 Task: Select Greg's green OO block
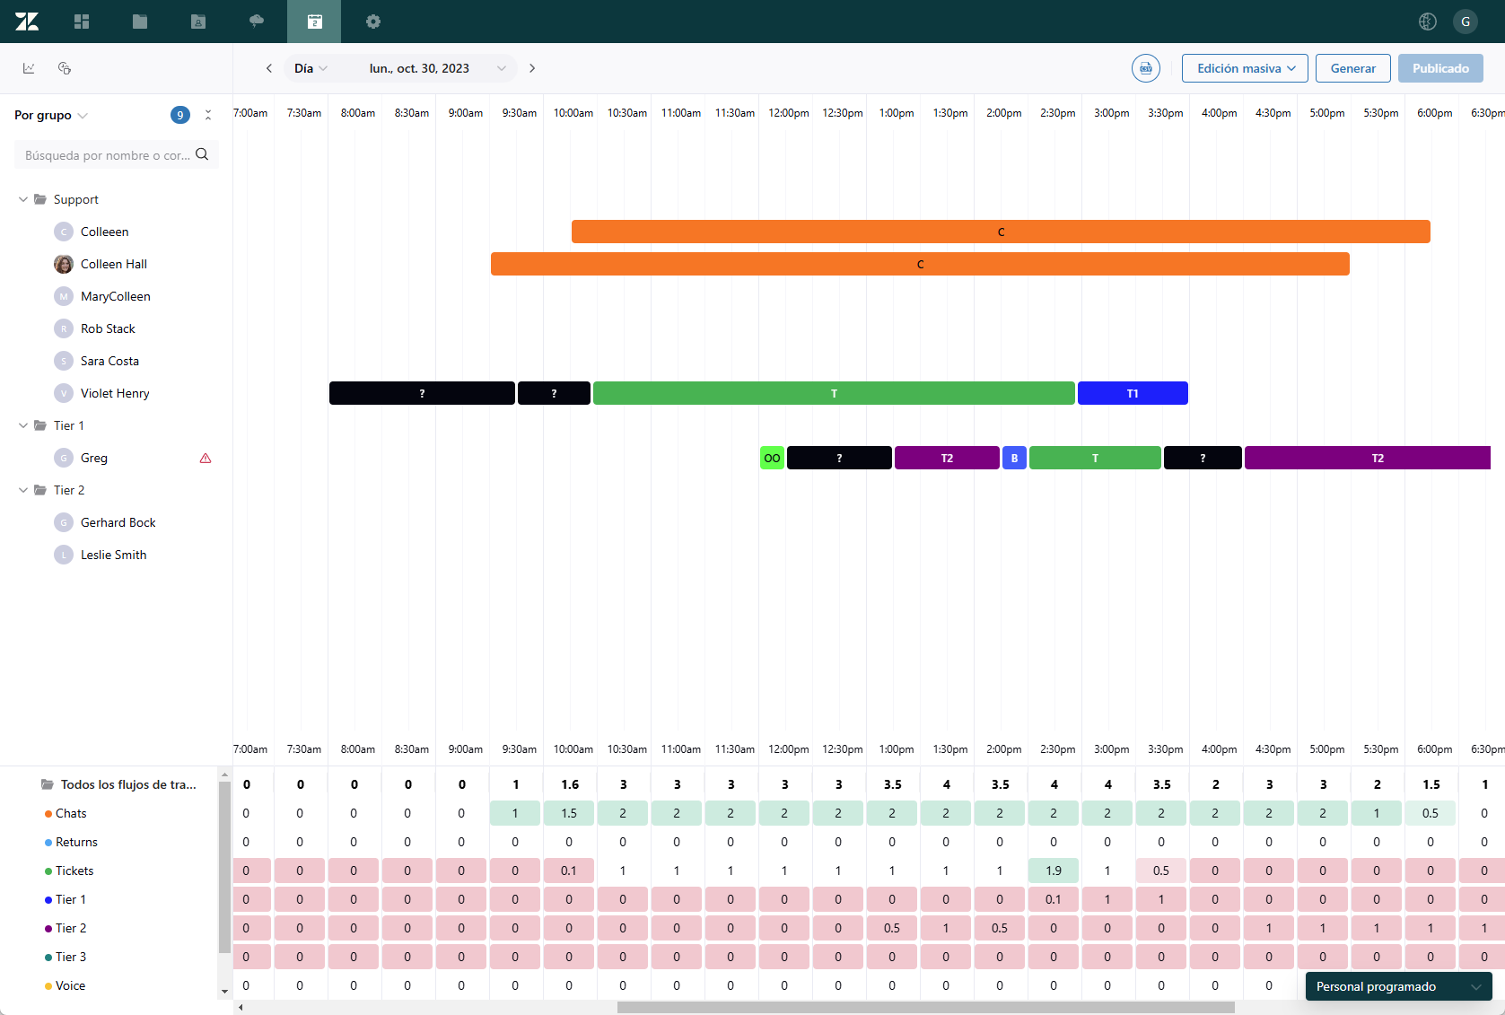point(772,458)
